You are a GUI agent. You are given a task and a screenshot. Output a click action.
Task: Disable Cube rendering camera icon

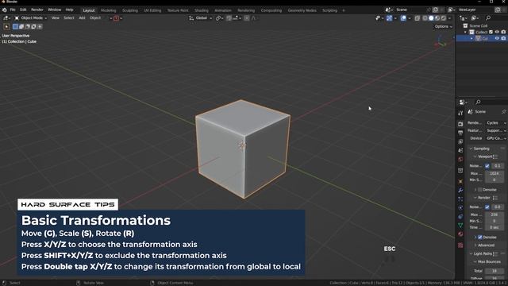(503, 38)
